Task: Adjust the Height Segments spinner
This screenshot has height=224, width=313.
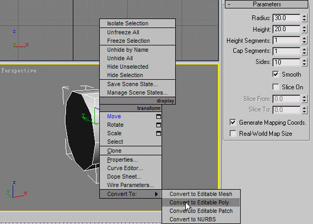Action: [x=304, y=40]
